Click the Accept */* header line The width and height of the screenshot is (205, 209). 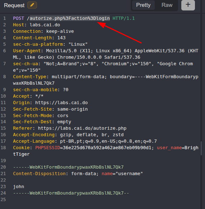pyautogui.click(x=28, y=96)
